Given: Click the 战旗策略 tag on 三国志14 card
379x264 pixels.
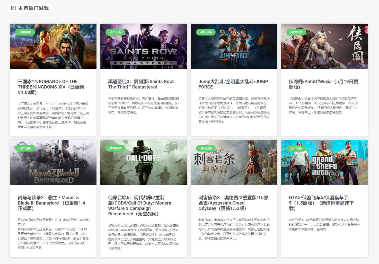Looking at the screenshot, I should coord(25,32).
